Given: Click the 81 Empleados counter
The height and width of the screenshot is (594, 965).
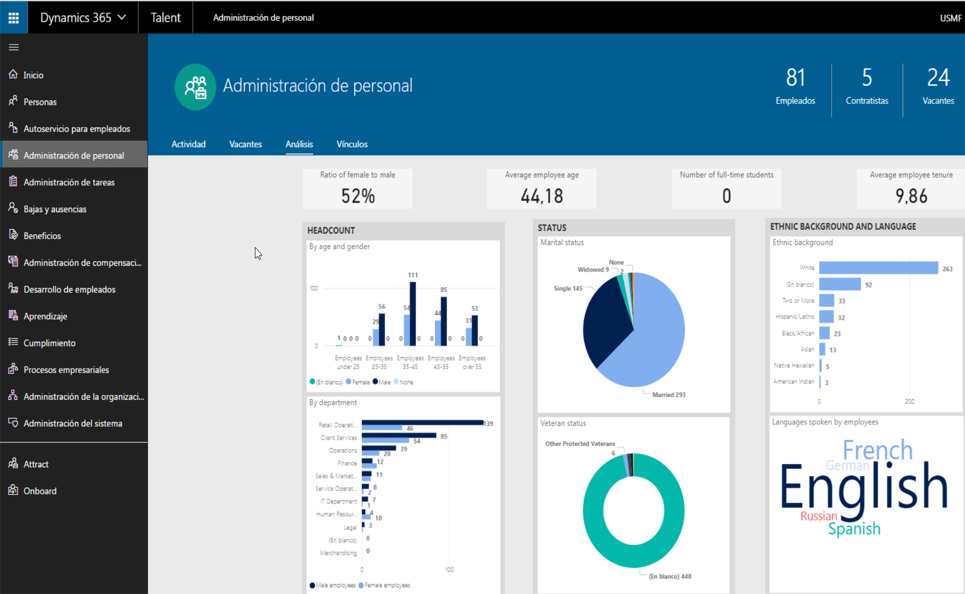Looking at the screenshot, I should (795, 86).
